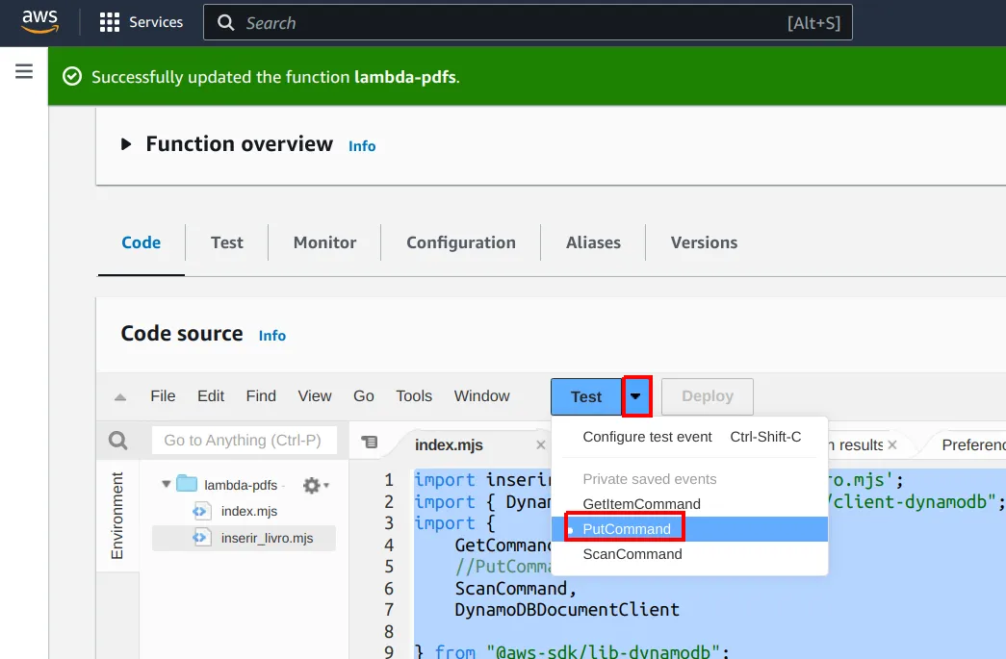Open the View menu
Screen dimensions: 1006x659
[315, 396]
